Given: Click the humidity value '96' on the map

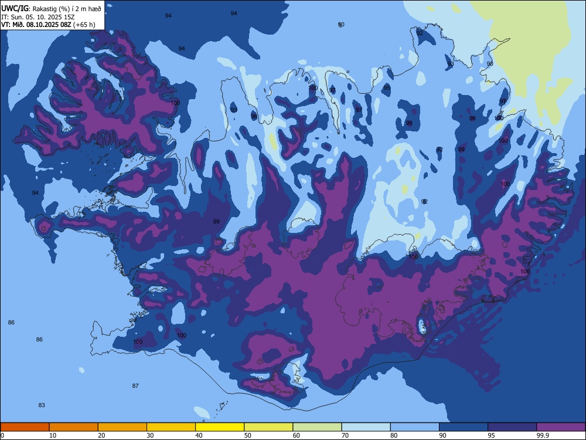Looking at the screenshot, I should [x=472, y=119].
